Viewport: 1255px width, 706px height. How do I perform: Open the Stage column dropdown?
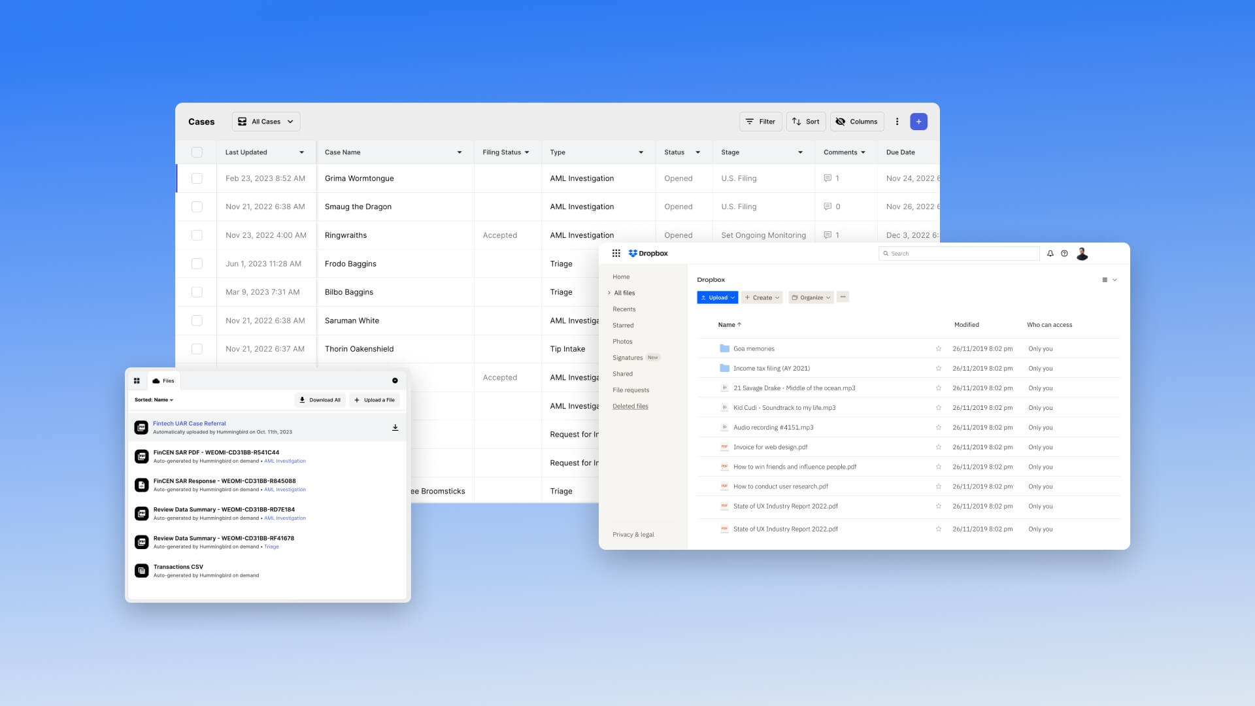pos(800,152)
